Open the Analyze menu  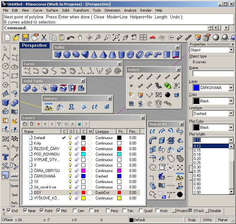pyautogui.click(x=130, y=10)
